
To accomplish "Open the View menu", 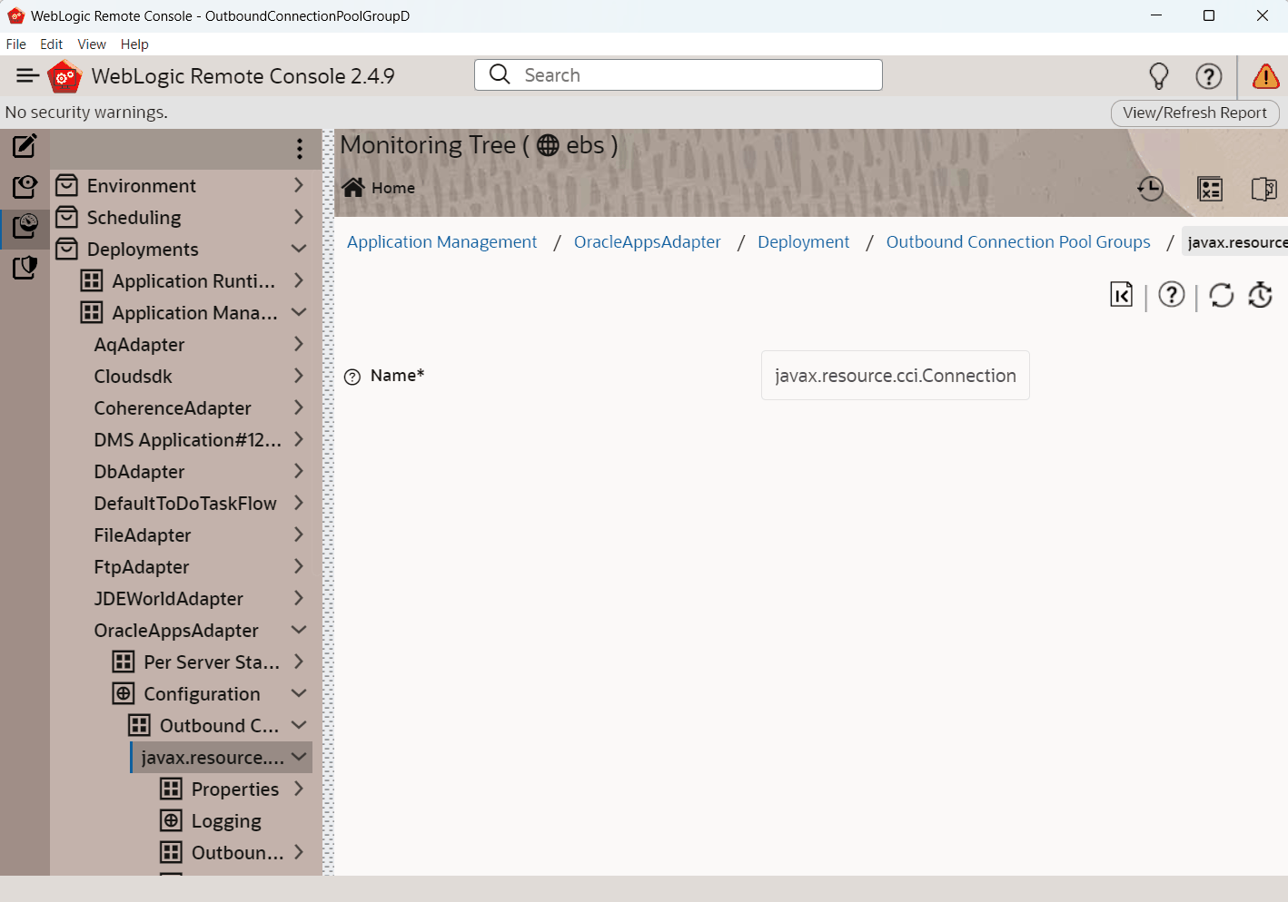I will point(92,44).
